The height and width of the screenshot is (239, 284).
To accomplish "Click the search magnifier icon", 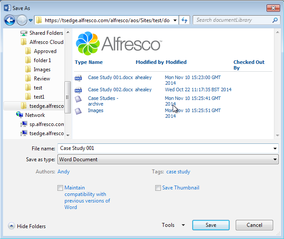I will tap(275, 20).
